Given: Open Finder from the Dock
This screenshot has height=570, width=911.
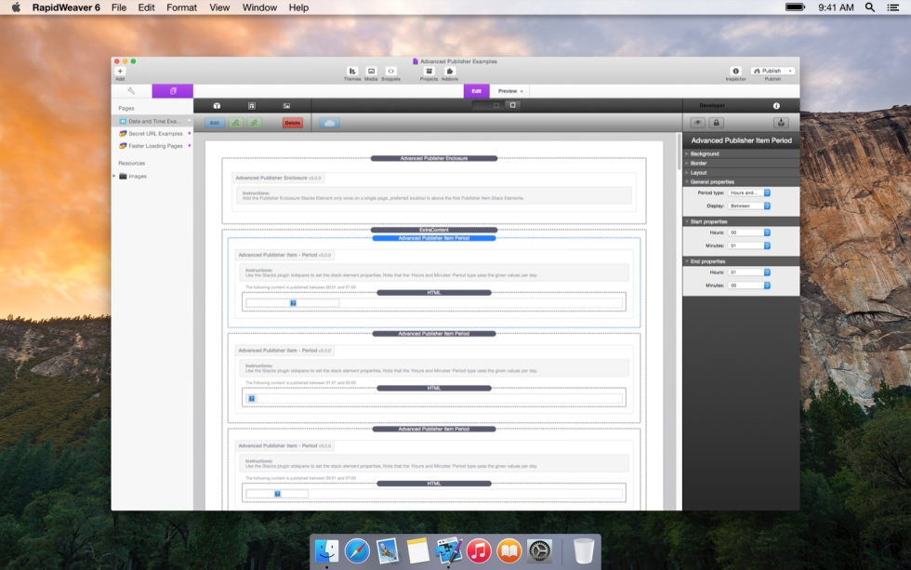Looking at the screenshot, I should click(326, 550).
